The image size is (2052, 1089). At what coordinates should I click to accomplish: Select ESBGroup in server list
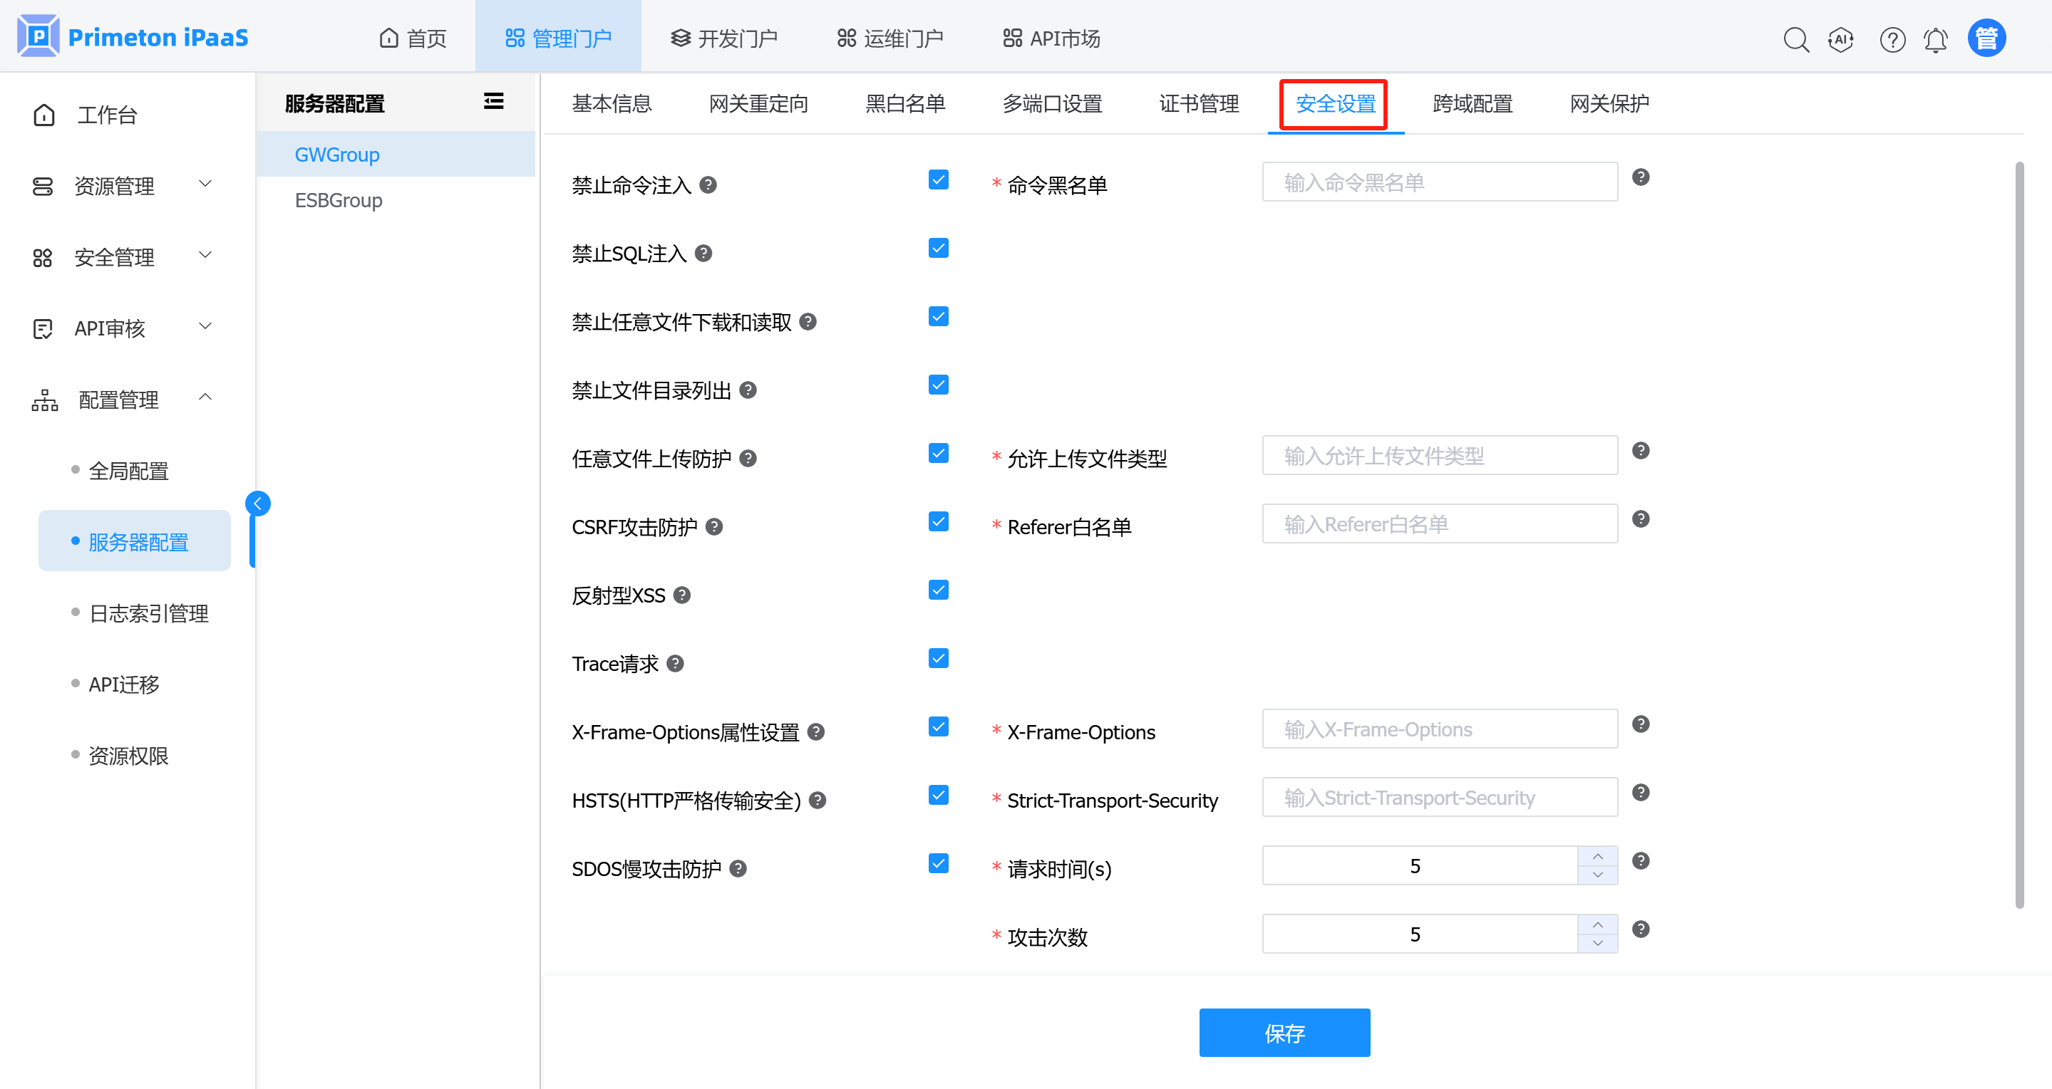[339, 200]
